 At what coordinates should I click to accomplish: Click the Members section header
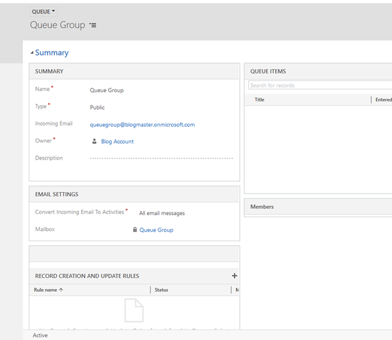point(262,207)
